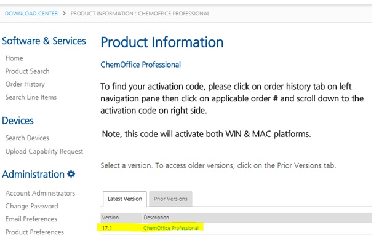Go to Home in sidebar
This screenshot has width=379, height=241.
(14, 58)
